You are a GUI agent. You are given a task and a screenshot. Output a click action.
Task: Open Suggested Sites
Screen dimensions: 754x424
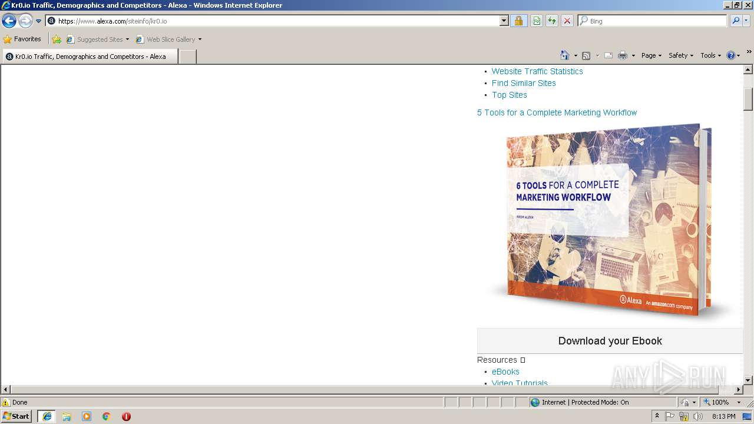(97, 39)
